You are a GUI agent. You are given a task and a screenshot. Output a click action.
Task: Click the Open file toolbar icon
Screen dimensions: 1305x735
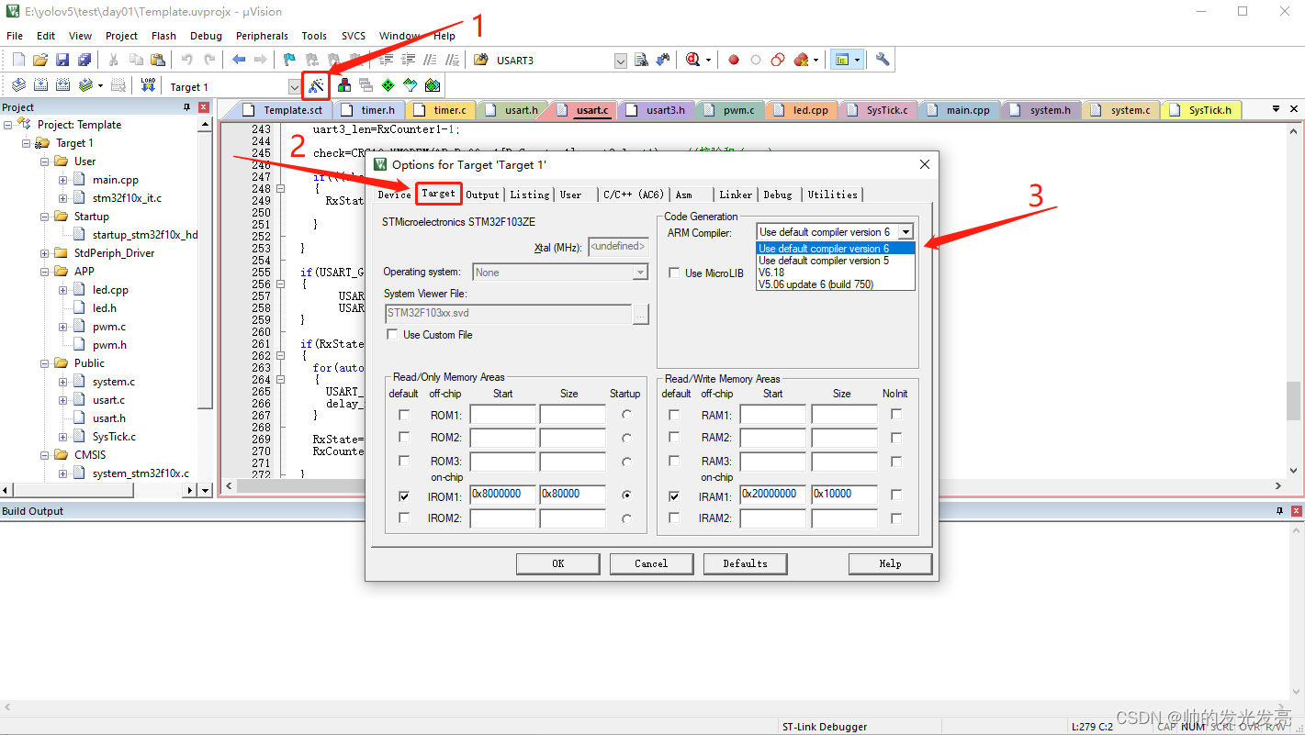coord(40,60)
